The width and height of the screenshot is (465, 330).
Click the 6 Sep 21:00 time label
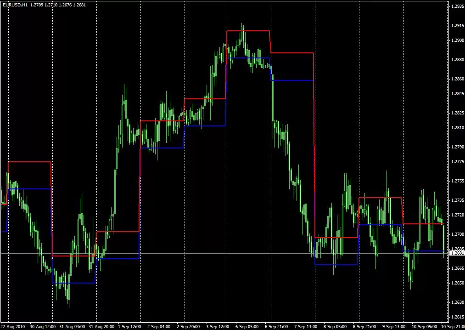(276, 327)
